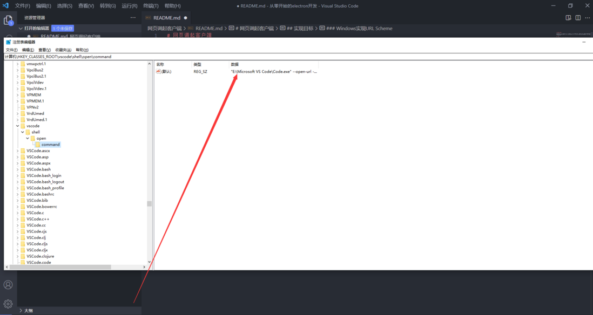Viewport: 593px width, 315px height.
Task: Click the tree horizontal scrollbar right arrow
Action: point(144,267)
